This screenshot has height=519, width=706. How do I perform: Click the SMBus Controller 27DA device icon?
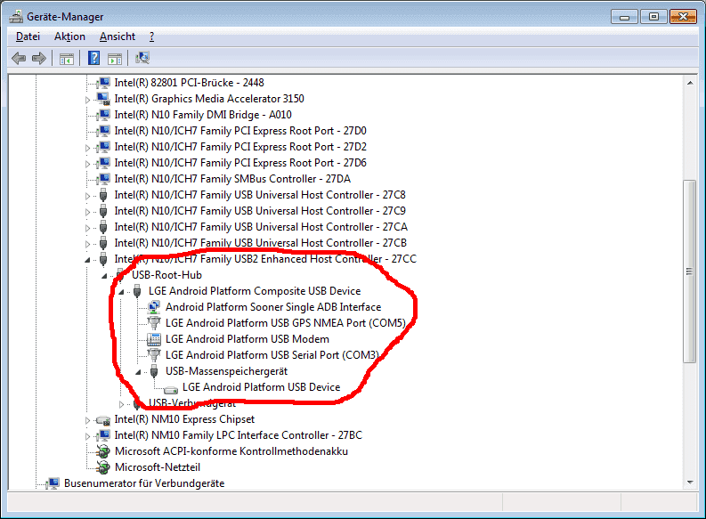[103, 179]
